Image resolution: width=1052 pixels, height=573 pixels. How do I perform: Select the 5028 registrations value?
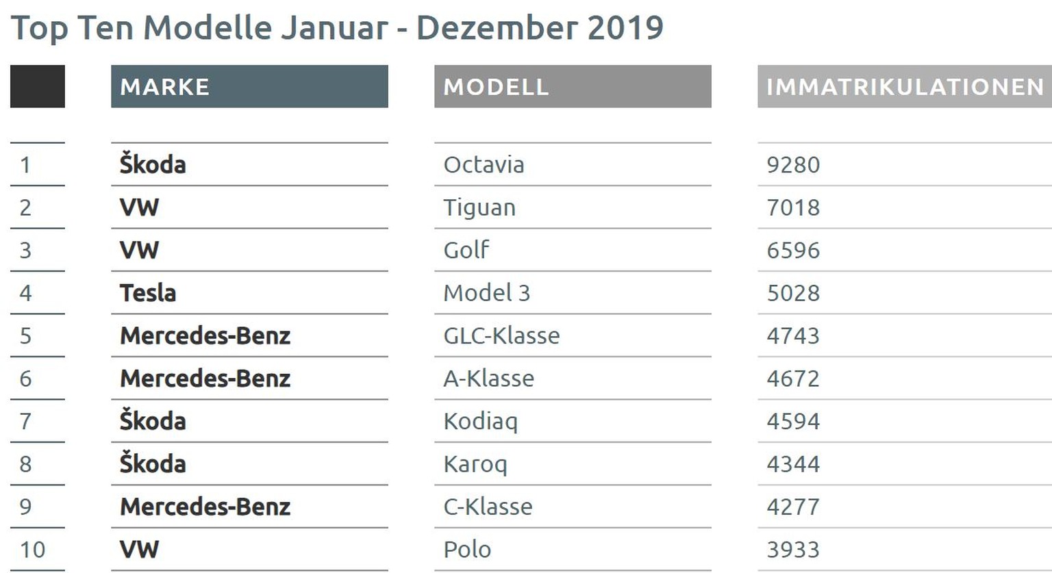[793, 293]
